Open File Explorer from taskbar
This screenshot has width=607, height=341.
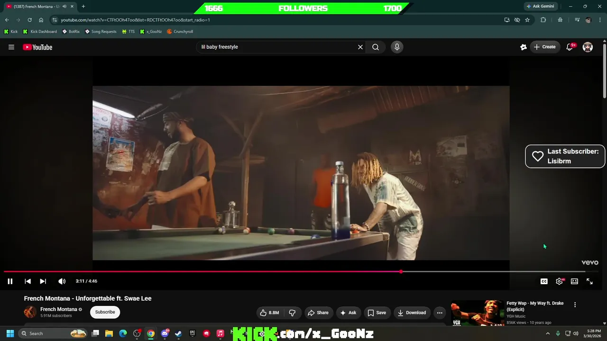click(109, 333)
